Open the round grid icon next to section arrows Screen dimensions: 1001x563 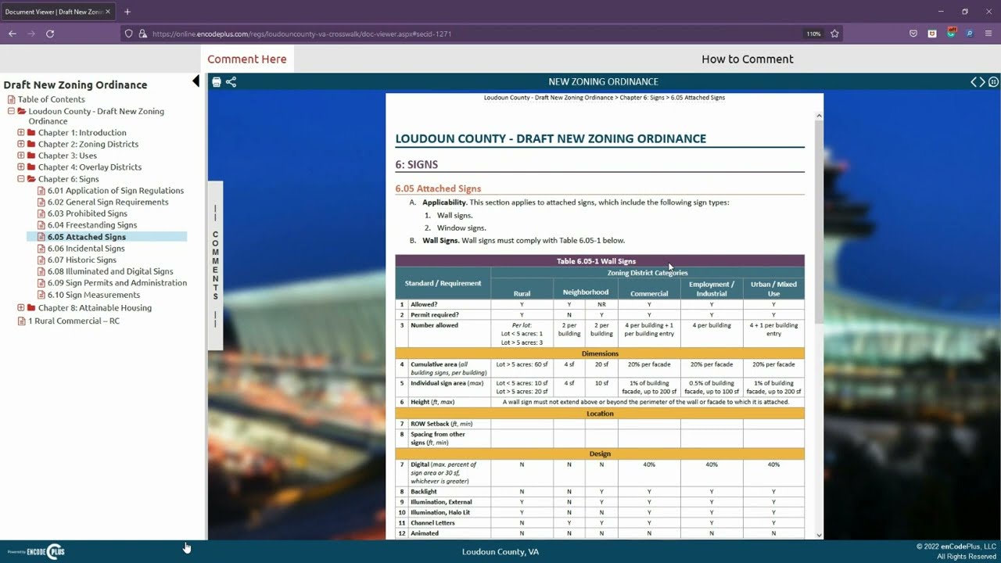pos(993,82)
